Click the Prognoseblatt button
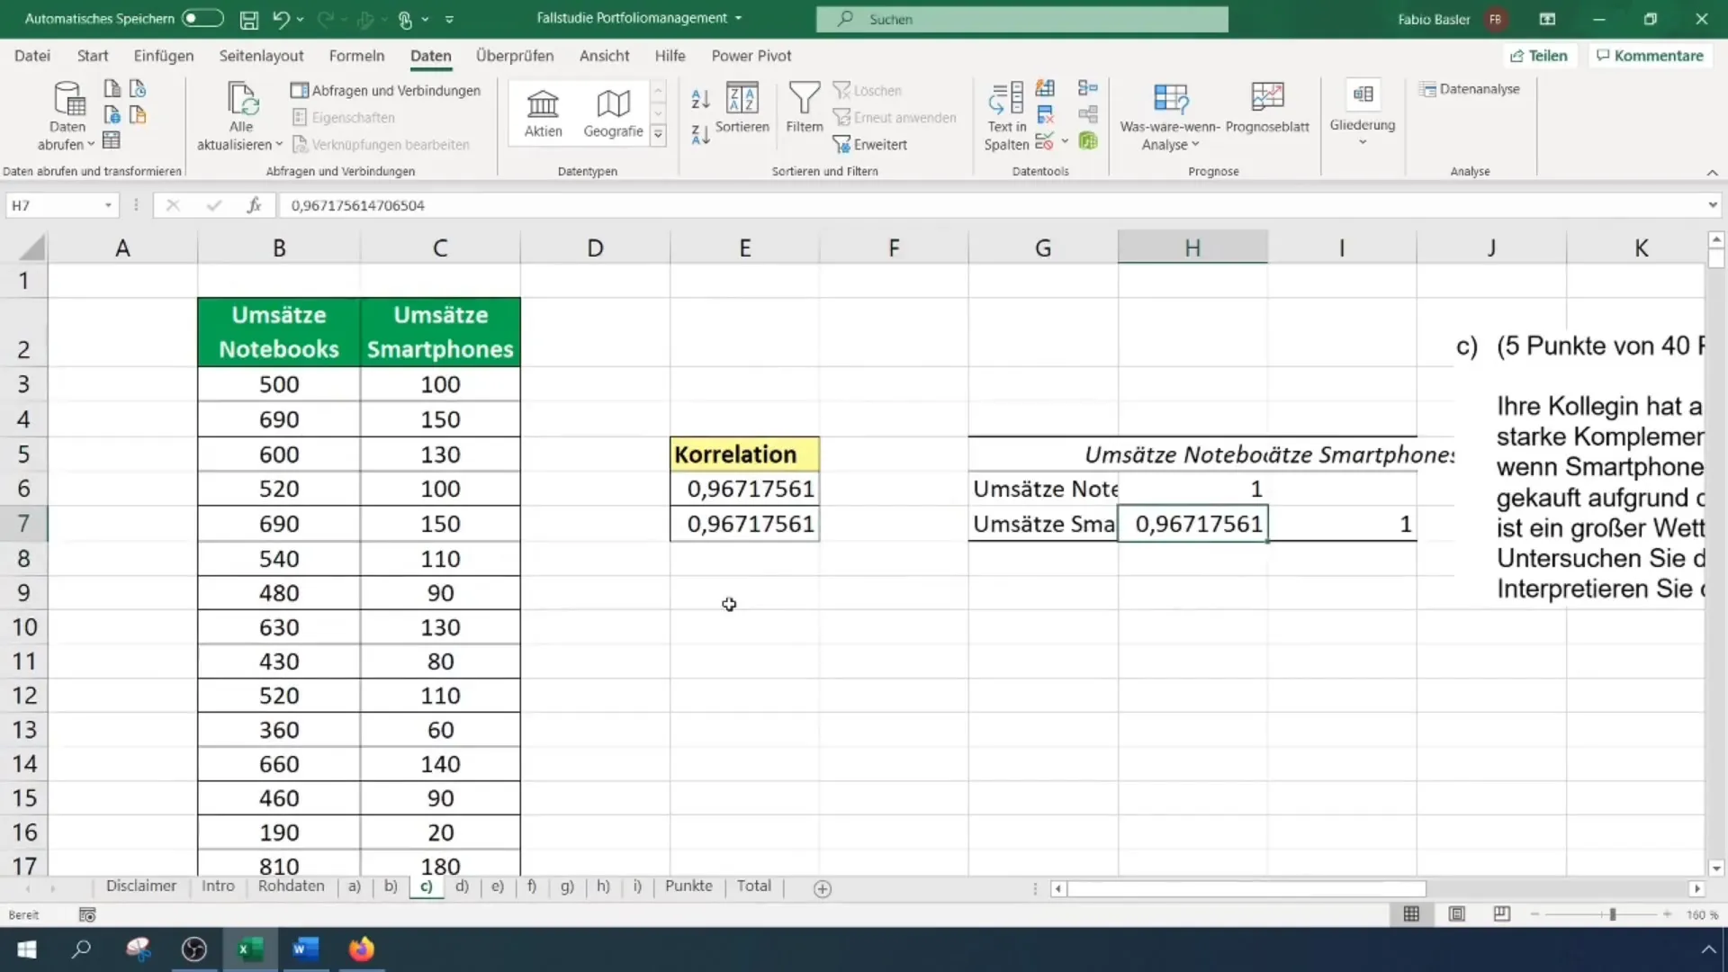The width and height of the screenshot is (1728, 972). coord(1267,108)
